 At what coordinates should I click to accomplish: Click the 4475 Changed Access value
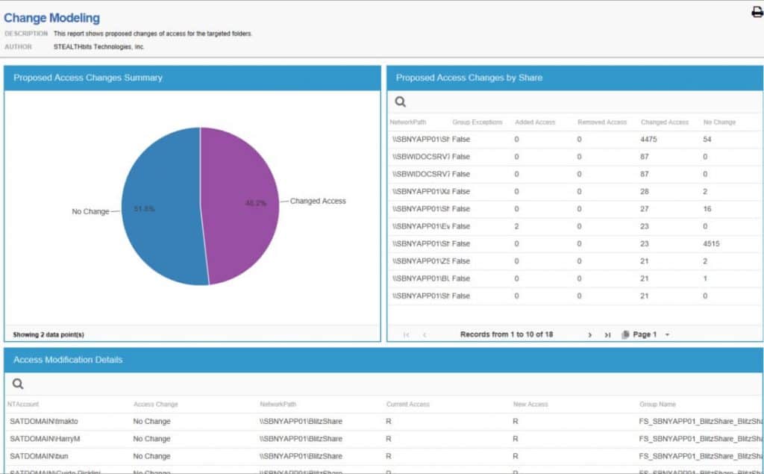pos(648,140)
